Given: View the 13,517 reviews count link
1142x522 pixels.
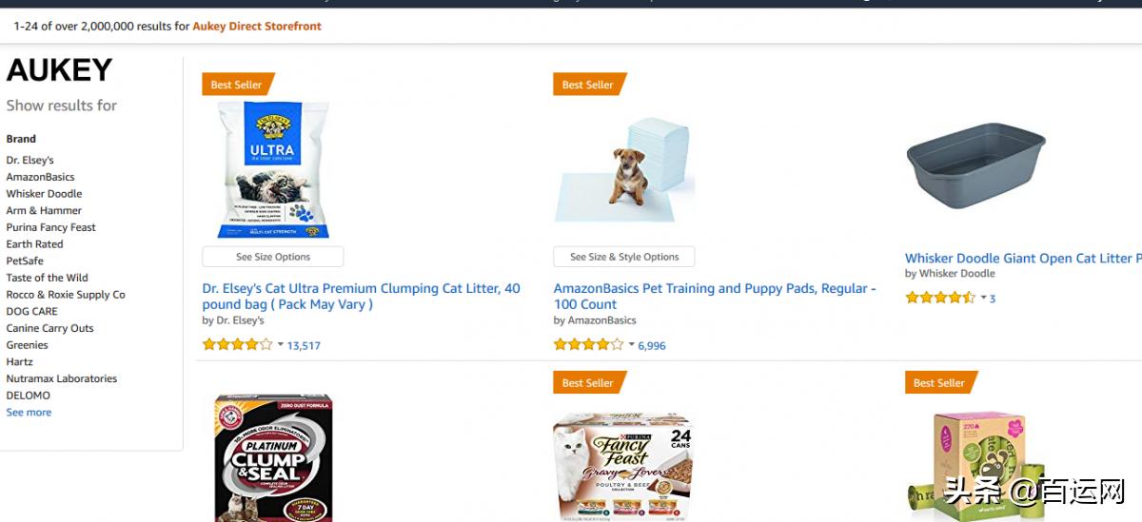Looking at the screenshot, I should point(304,346).
